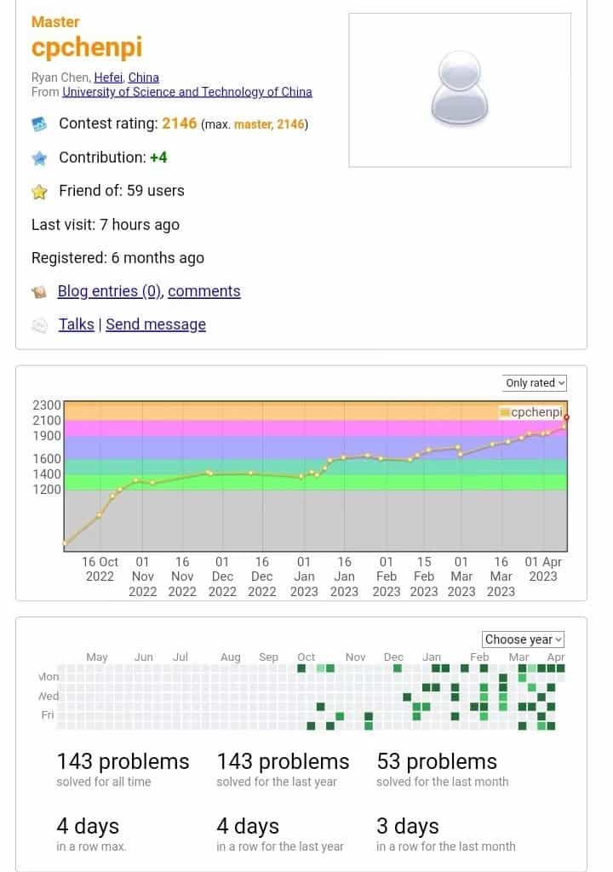This screenshot has height=872, width=613.
Task: Open the Hefei city link
Action: click(108, 77)
